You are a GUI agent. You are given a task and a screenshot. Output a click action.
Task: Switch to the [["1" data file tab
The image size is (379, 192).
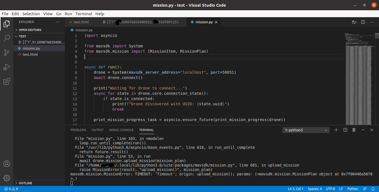(142, 22)
